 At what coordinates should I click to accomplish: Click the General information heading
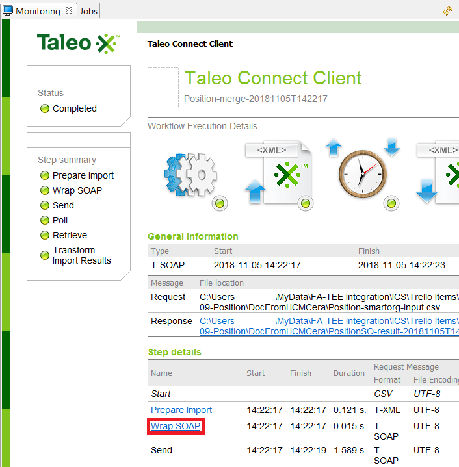tap(193, 236)
